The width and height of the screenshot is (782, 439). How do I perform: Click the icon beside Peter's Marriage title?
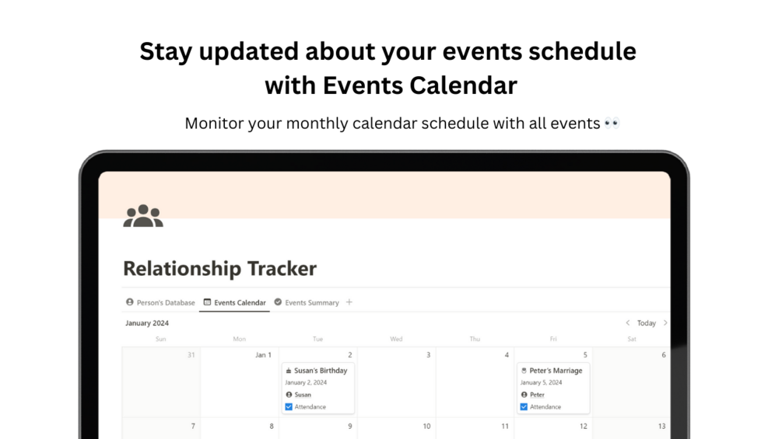[524, 371]
